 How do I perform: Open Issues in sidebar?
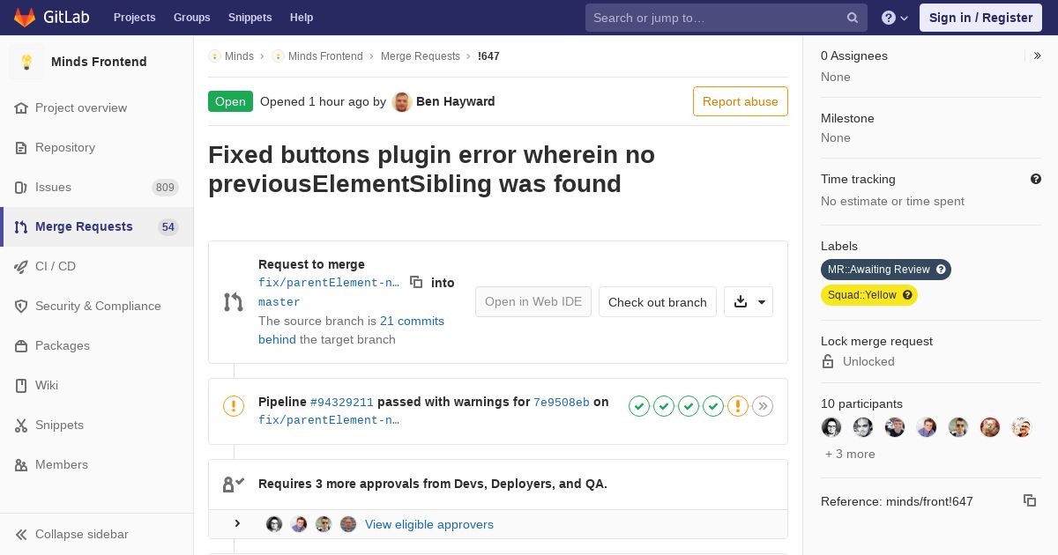click(97, 187)
